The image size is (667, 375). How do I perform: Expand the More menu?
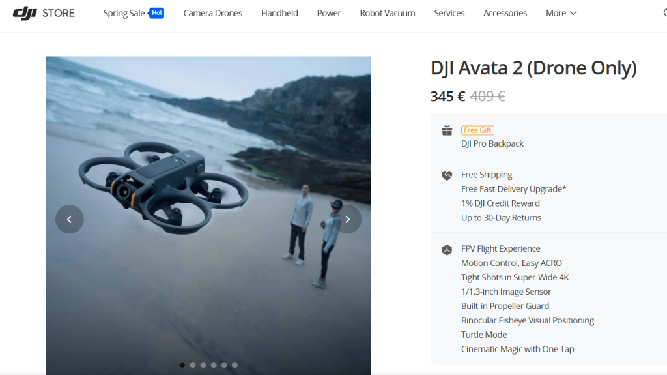coord(561,13)
